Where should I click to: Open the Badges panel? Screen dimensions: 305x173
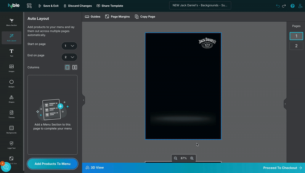[11, 83]
